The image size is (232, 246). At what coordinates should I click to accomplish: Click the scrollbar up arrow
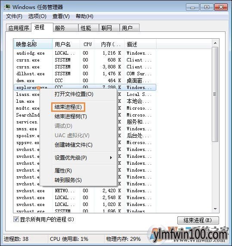(215, 43)
